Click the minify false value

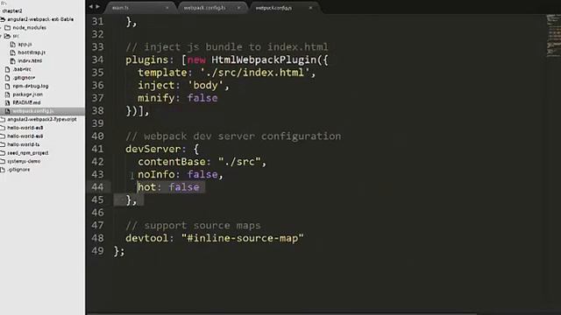click(x=202, y=98)
